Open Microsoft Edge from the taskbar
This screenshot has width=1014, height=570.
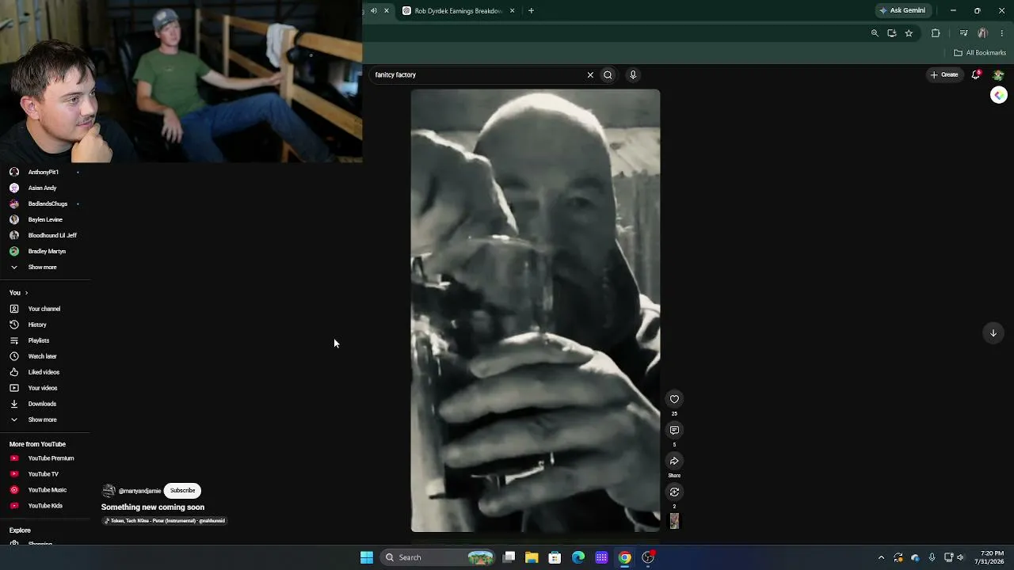[x=578, y=557]
